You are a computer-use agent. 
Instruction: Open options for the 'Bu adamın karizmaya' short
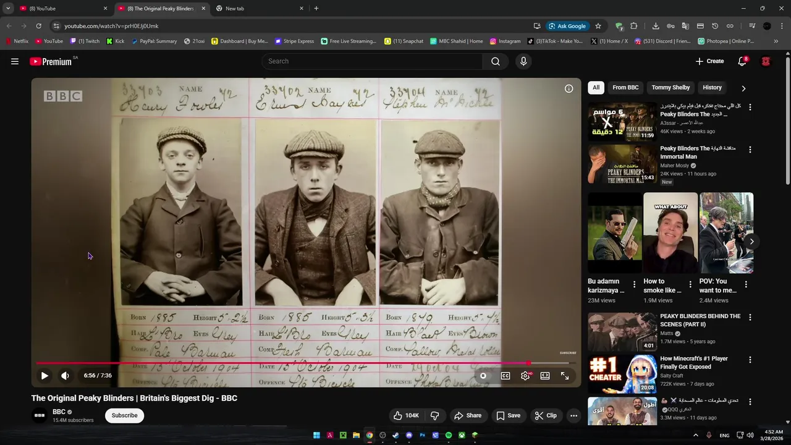[634, 285]
